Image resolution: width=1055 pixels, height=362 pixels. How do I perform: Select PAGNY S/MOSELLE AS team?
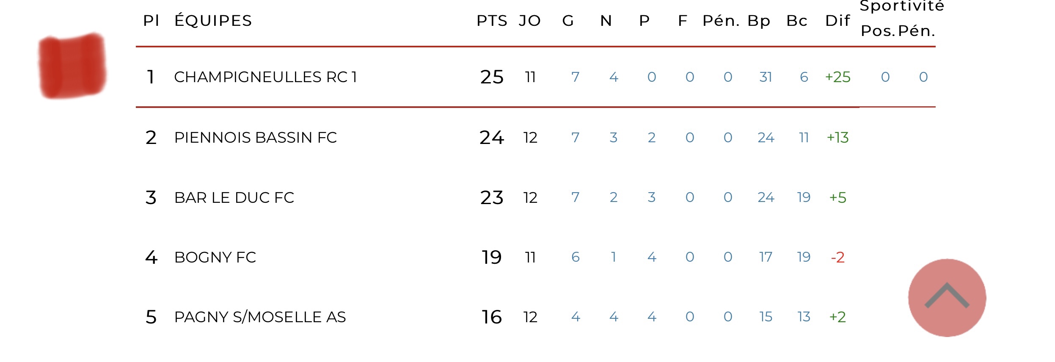tap(260, 317)
